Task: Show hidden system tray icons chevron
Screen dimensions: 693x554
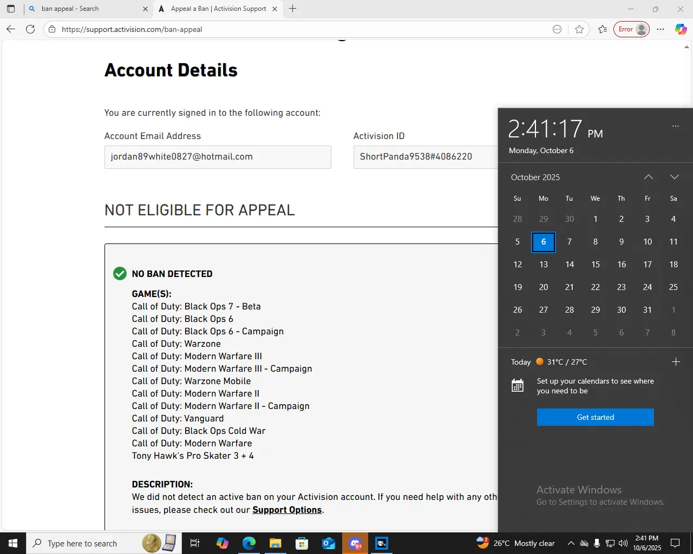Action: tap(571, 543)
